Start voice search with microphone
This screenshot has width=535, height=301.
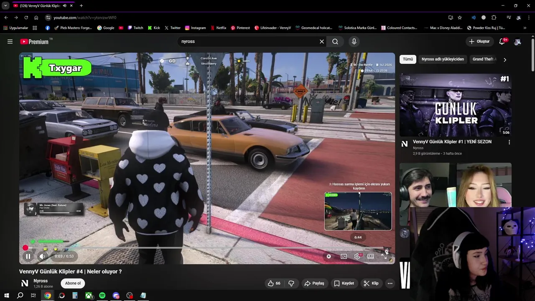point(354,41)
